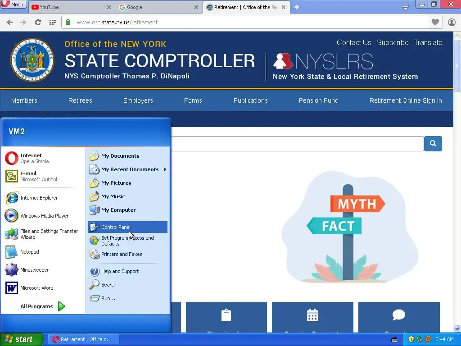The image size is (461, 346).
Task: Click the calendar icon tile
Action: (312, 317)
